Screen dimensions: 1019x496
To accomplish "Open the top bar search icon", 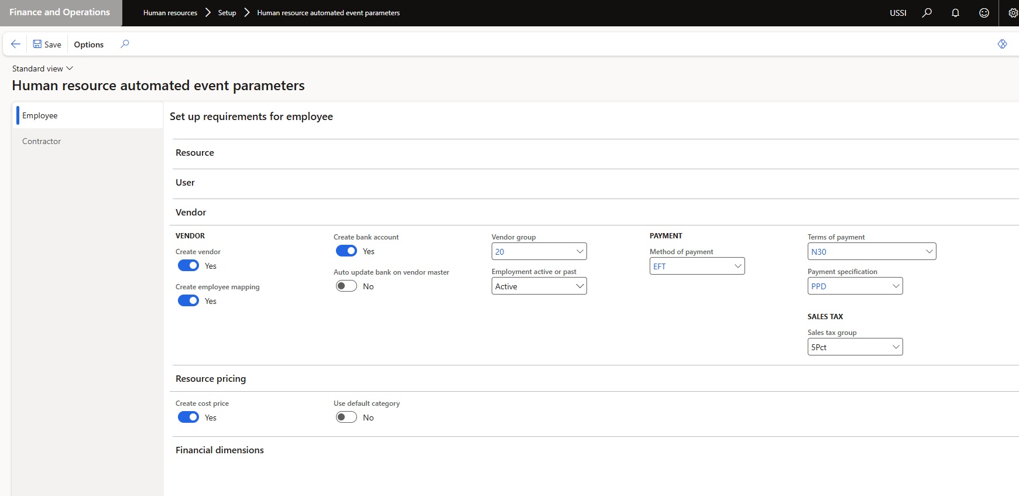I will pyautogui.click(x=927, y=13).
